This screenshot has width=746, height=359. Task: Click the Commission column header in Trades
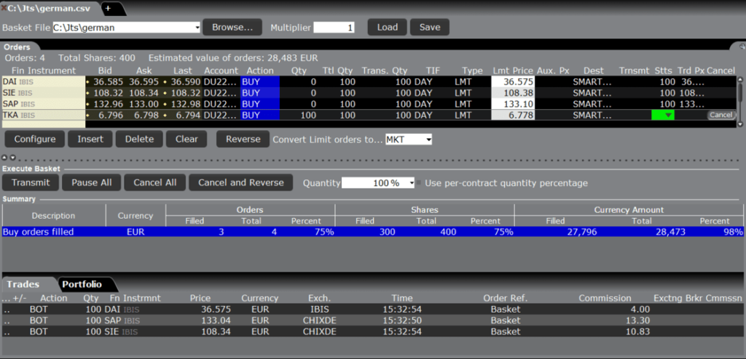coord(605,298)
